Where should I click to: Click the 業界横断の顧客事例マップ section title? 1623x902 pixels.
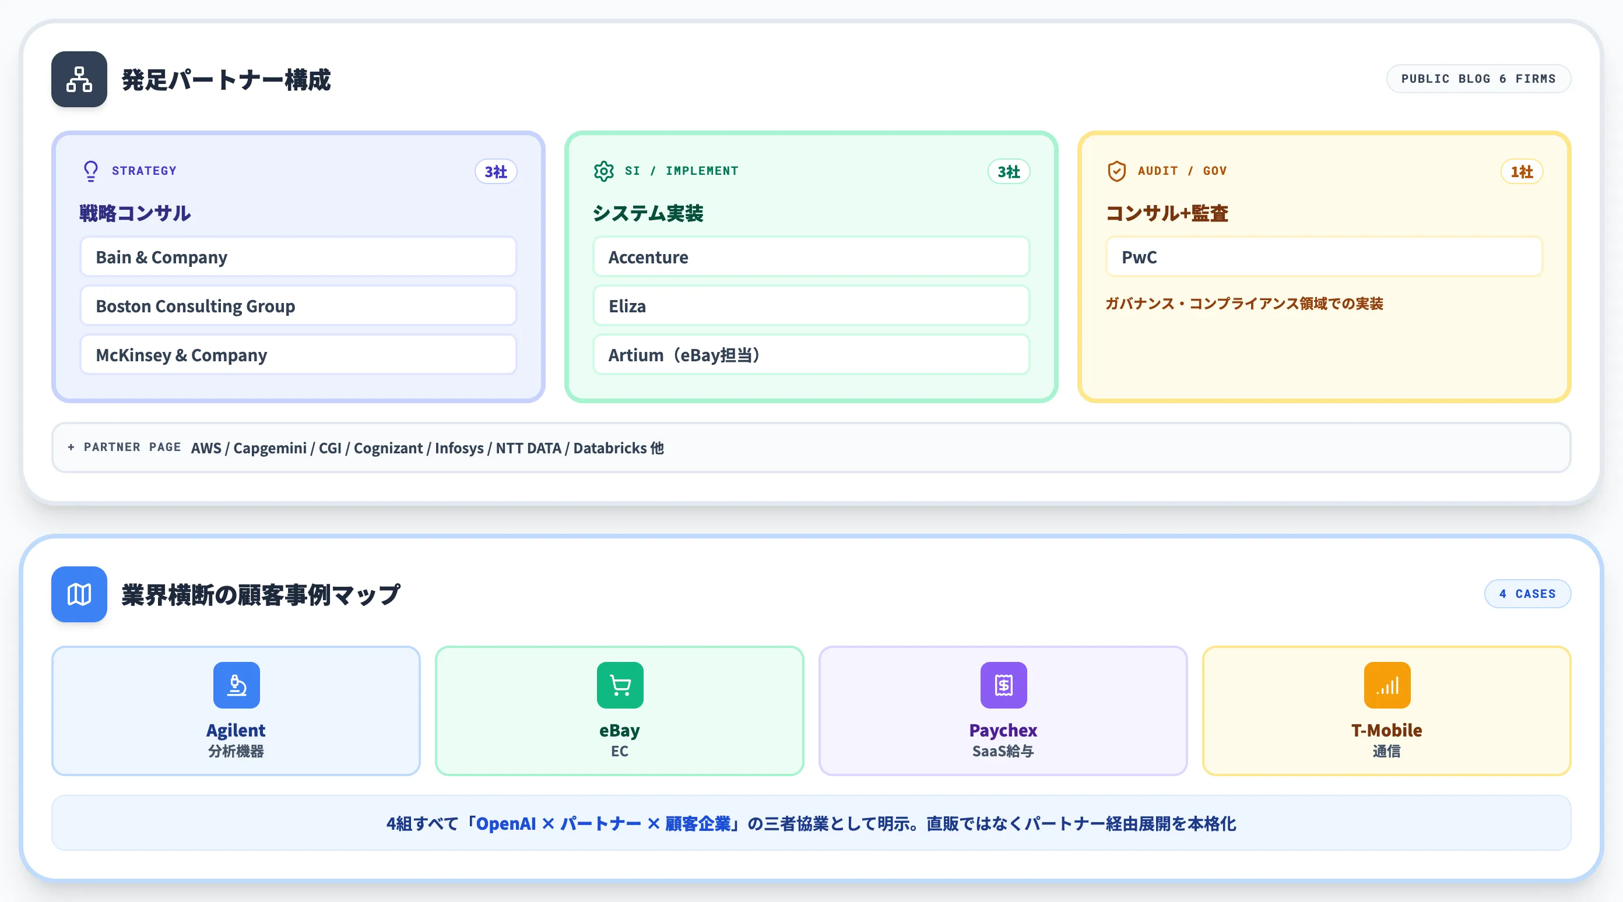(x=261, y=594)
